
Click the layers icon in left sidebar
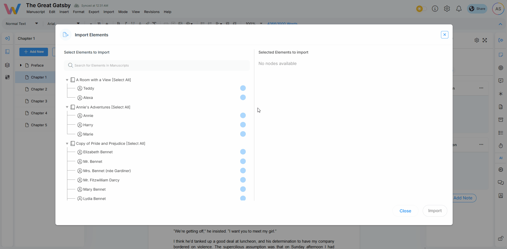pos(7,65)
